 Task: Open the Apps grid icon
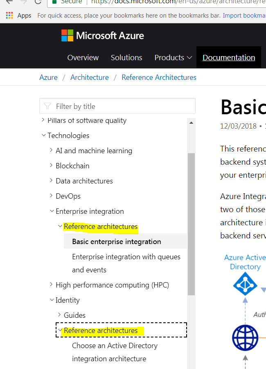click(x=9, y=15)
